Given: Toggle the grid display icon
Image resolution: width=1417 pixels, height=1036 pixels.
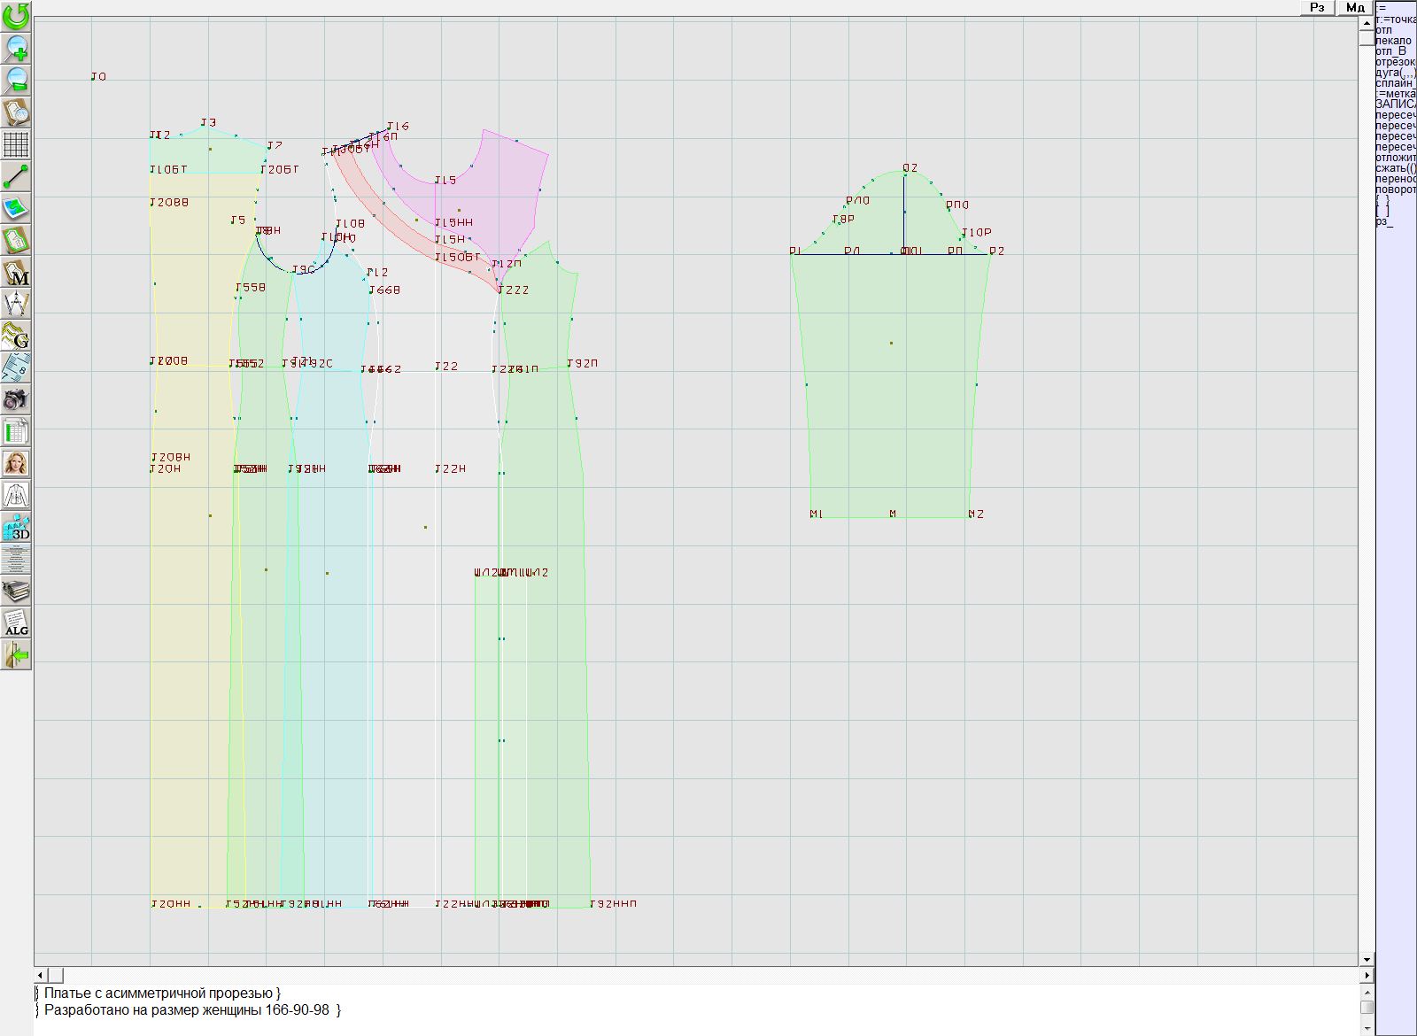Looking at the screenshot, I should click(x=16, y=143).
